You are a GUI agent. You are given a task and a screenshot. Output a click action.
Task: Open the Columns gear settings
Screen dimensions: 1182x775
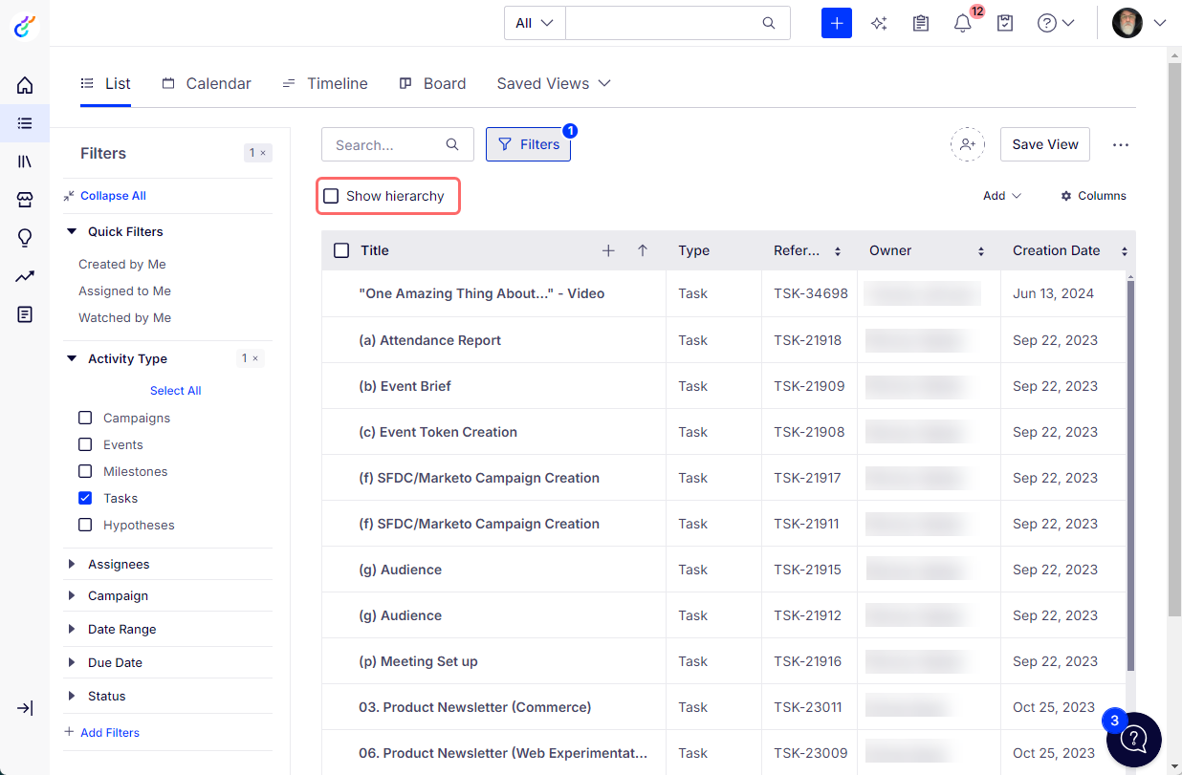click(1093, 196)
